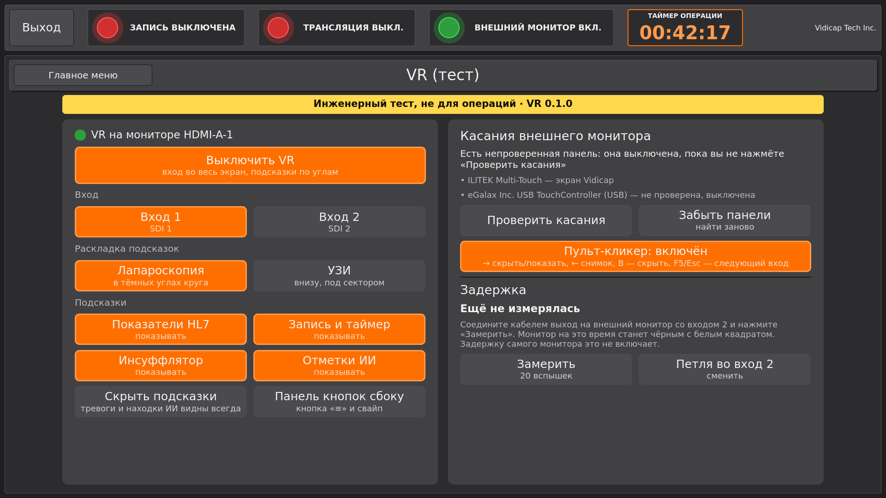The width and height of the screenshot is (886, 498).
Task: Enable Панель кнопок сбоку
Action: coord(339,402)
